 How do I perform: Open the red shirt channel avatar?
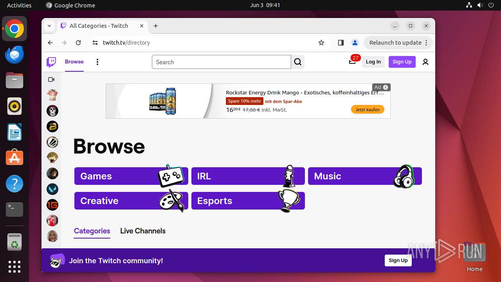click(52, 221)
